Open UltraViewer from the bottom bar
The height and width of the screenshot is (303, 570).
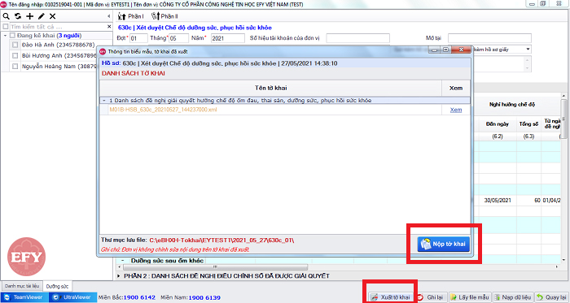click(73, 297)
